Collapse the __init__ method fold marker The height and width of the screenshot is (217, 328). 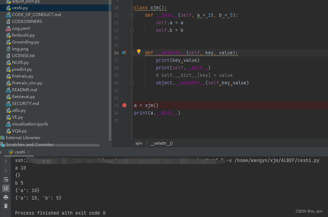132,15
